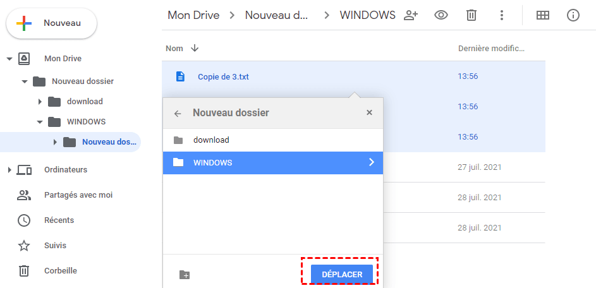Toggle sort direction arrow next to Nom
The width and height of the screenshot is (596, 288).
point(195,48)
